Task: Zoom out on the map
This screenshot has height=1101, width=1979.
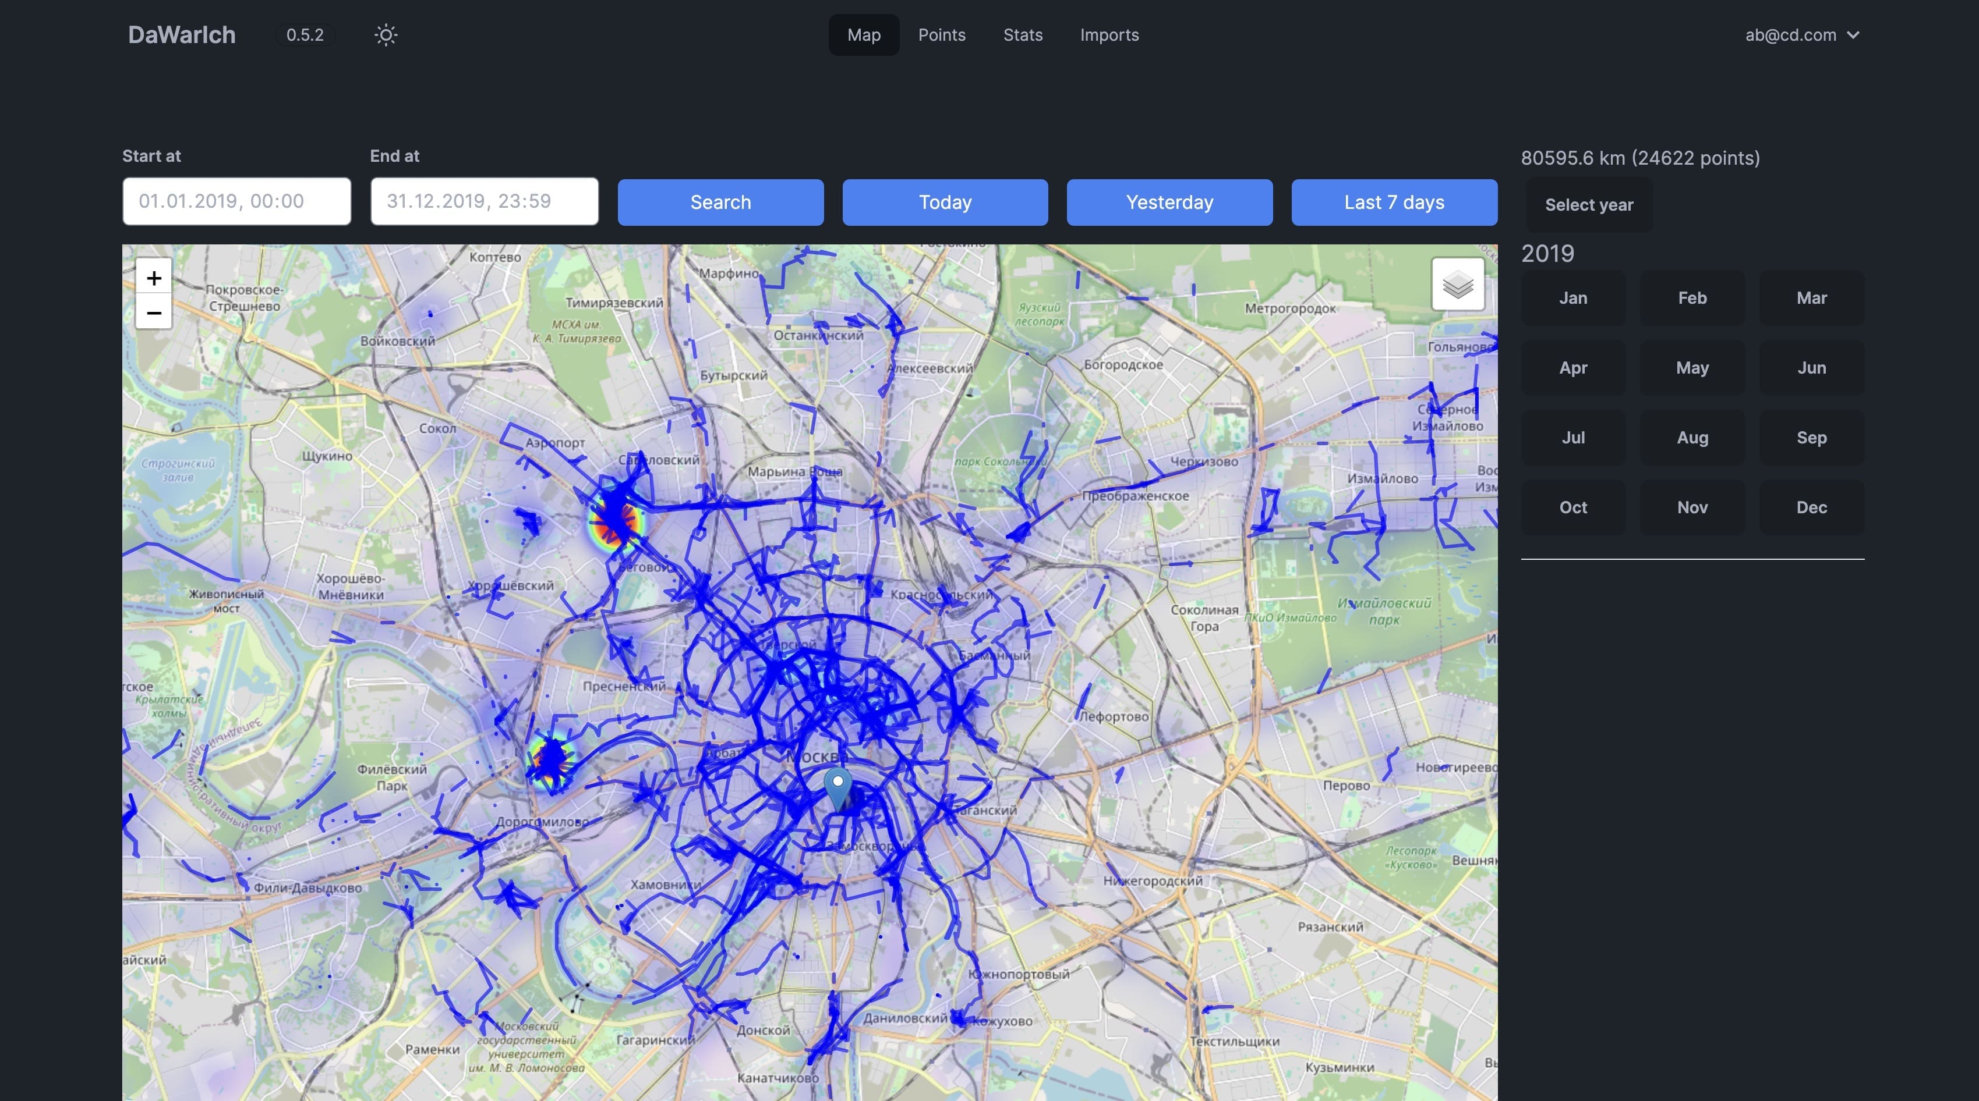Action: click(x=154, y=312)
